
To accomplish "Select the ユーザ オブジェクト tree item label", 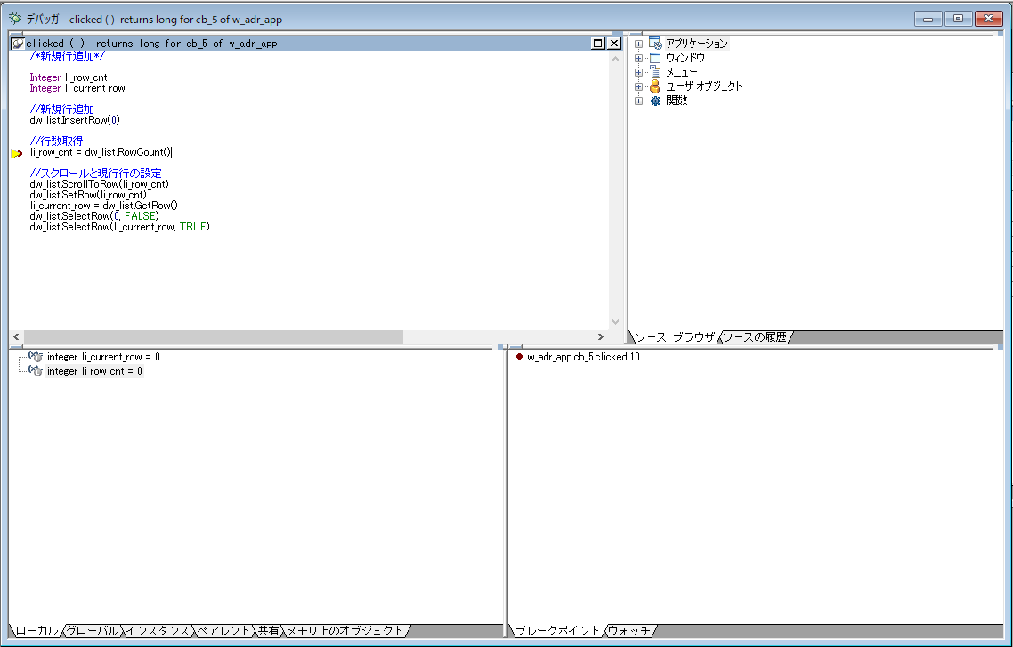I will coord(703,86).
